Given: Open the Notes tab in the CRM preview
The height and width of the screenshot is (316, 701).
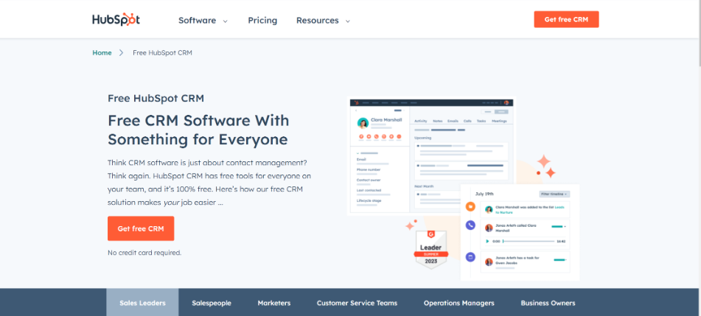Looking at the screenshot, I should pyautogui.click(x=438, y=121).
